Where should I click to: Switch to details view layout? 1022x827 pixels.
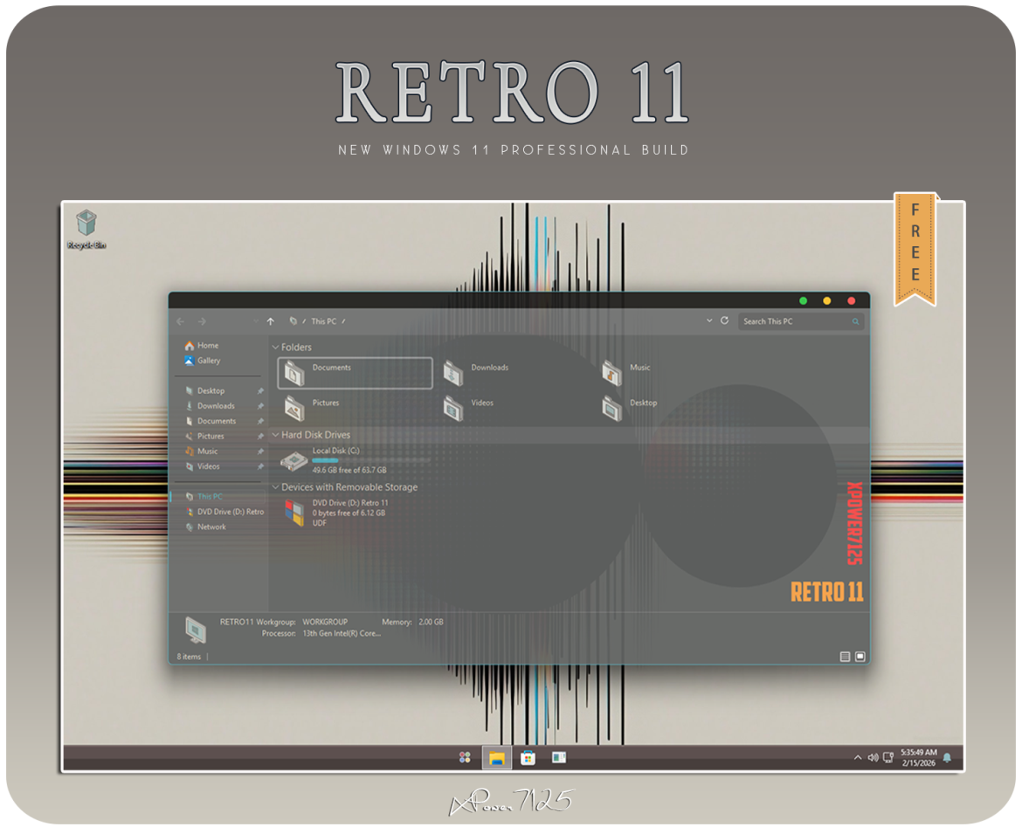click(845, 657)
